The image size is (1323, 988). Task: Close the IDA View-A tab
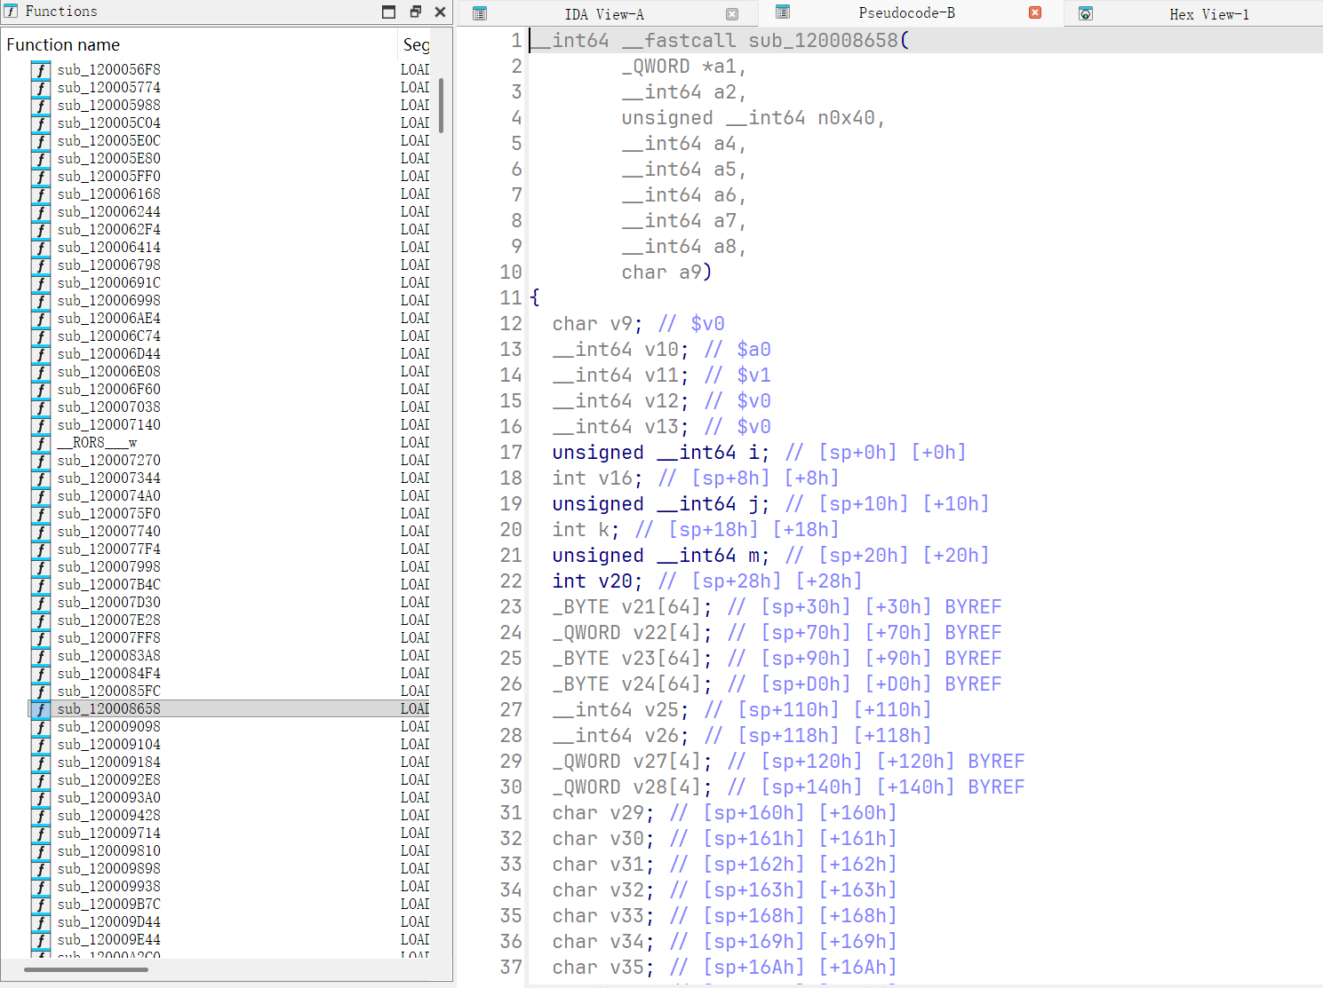pyautogui.click(x=732, y=13)
